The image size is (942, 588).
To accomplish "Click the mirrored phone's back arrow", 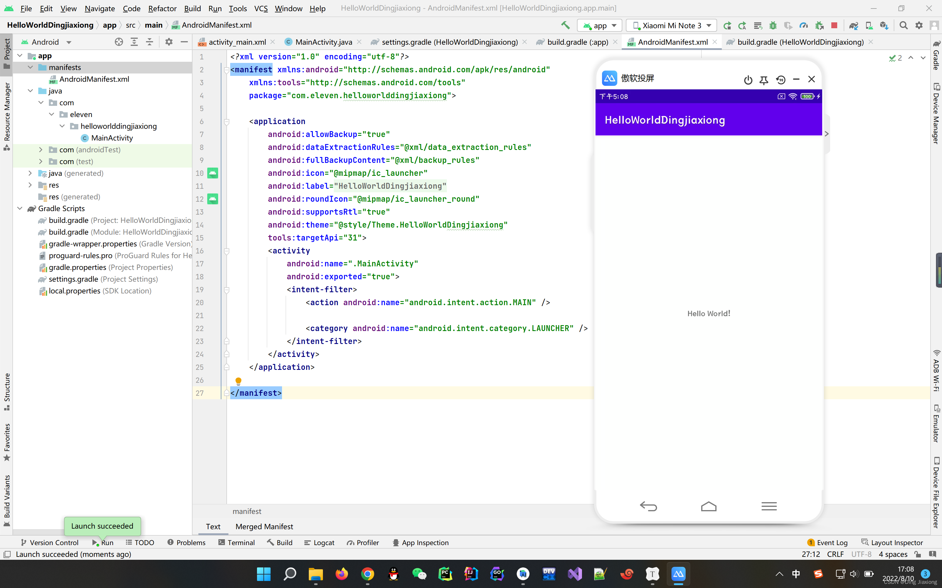I will point(648,506).
